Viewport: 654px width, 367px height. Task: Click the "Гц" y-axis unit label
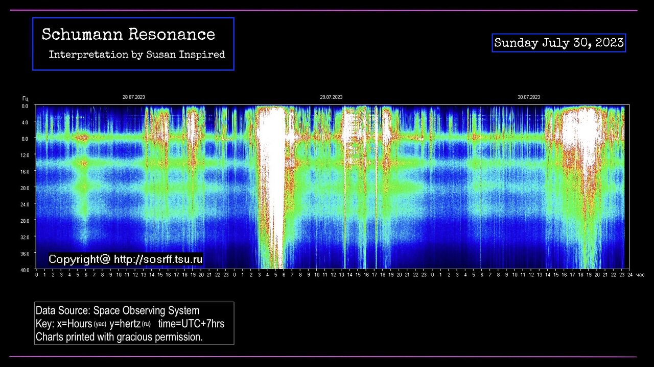point(25,98)
